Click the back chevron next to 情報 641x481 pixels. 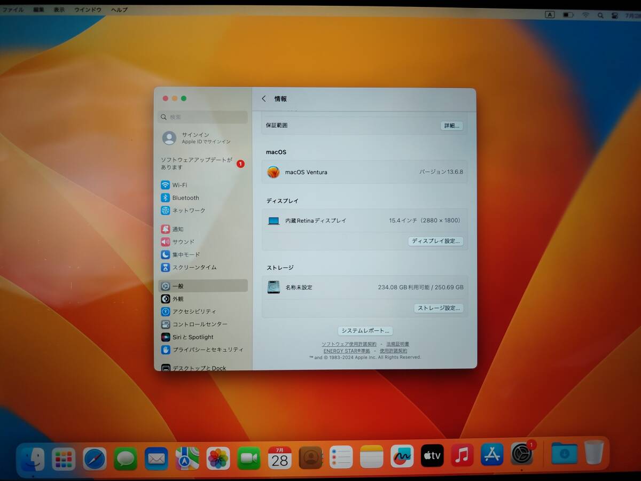(264, 99)
